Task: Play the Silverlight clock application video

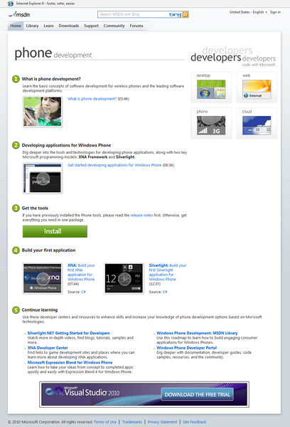Action: pyautogui.click(x=124, y=278)
